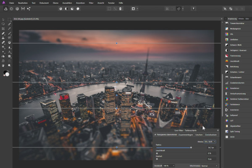Viewport: 252px width, 168px height.
Task: Apply Auto Levels from the toolbar
Action: [x=60, y=9]
